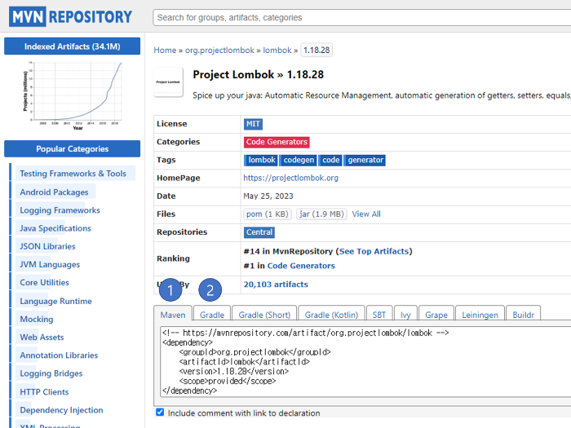Click the lombok tag
Image resolution: width=571 pixels, height=428 pixels.
coord(261,160)
